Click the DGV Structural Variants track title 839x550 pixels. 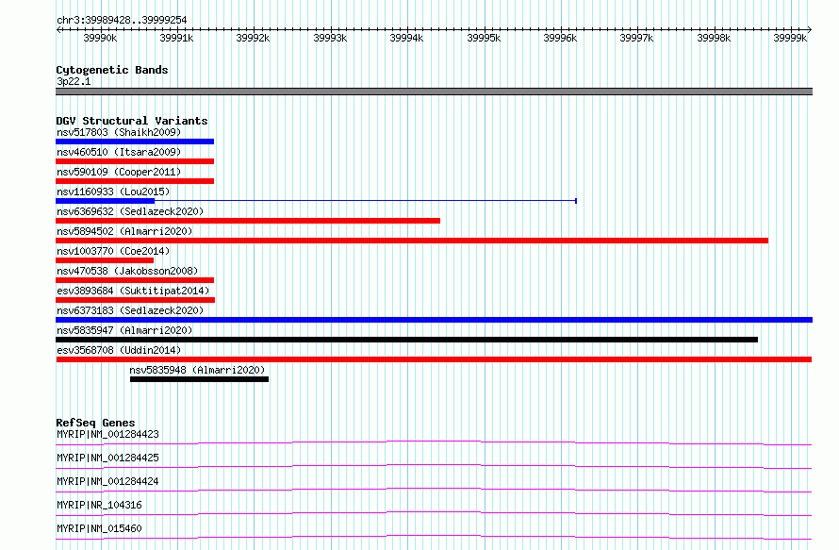[x=132, y=121]
